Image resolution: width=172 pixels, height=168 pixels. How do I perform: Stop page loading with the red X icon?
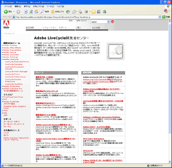pos(26,12)
